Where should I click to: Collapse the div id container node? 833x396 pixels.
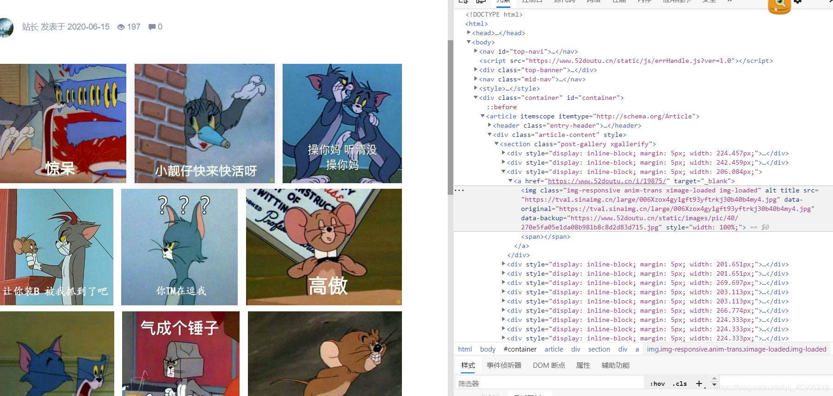pyautogui.click(x=475, y=98)
